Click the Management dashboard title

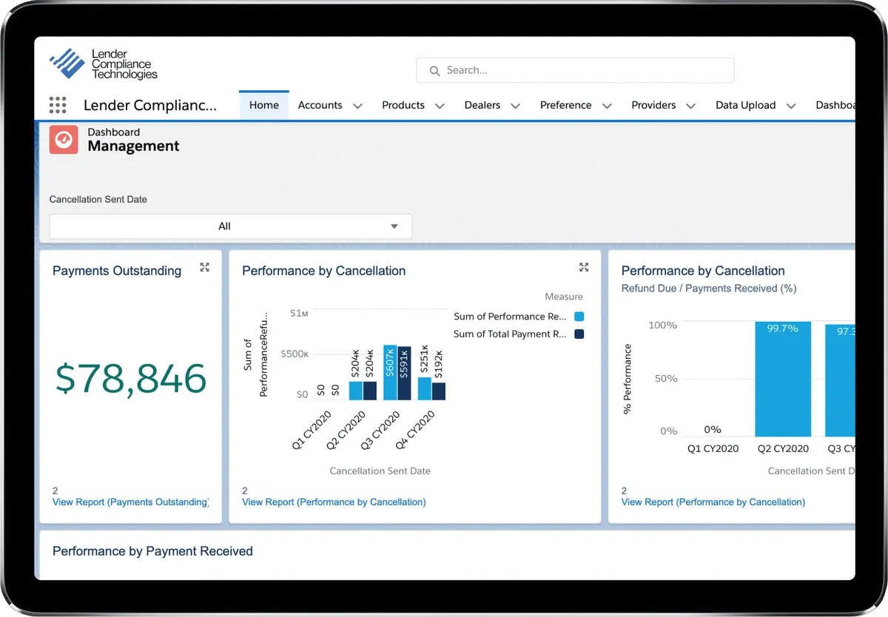(133, 146)
